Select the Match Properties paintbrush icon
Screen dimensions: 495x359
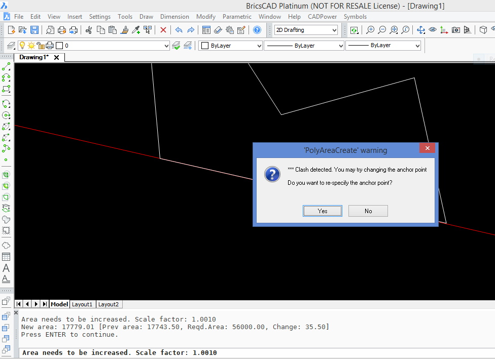click(x=125, y=30)
